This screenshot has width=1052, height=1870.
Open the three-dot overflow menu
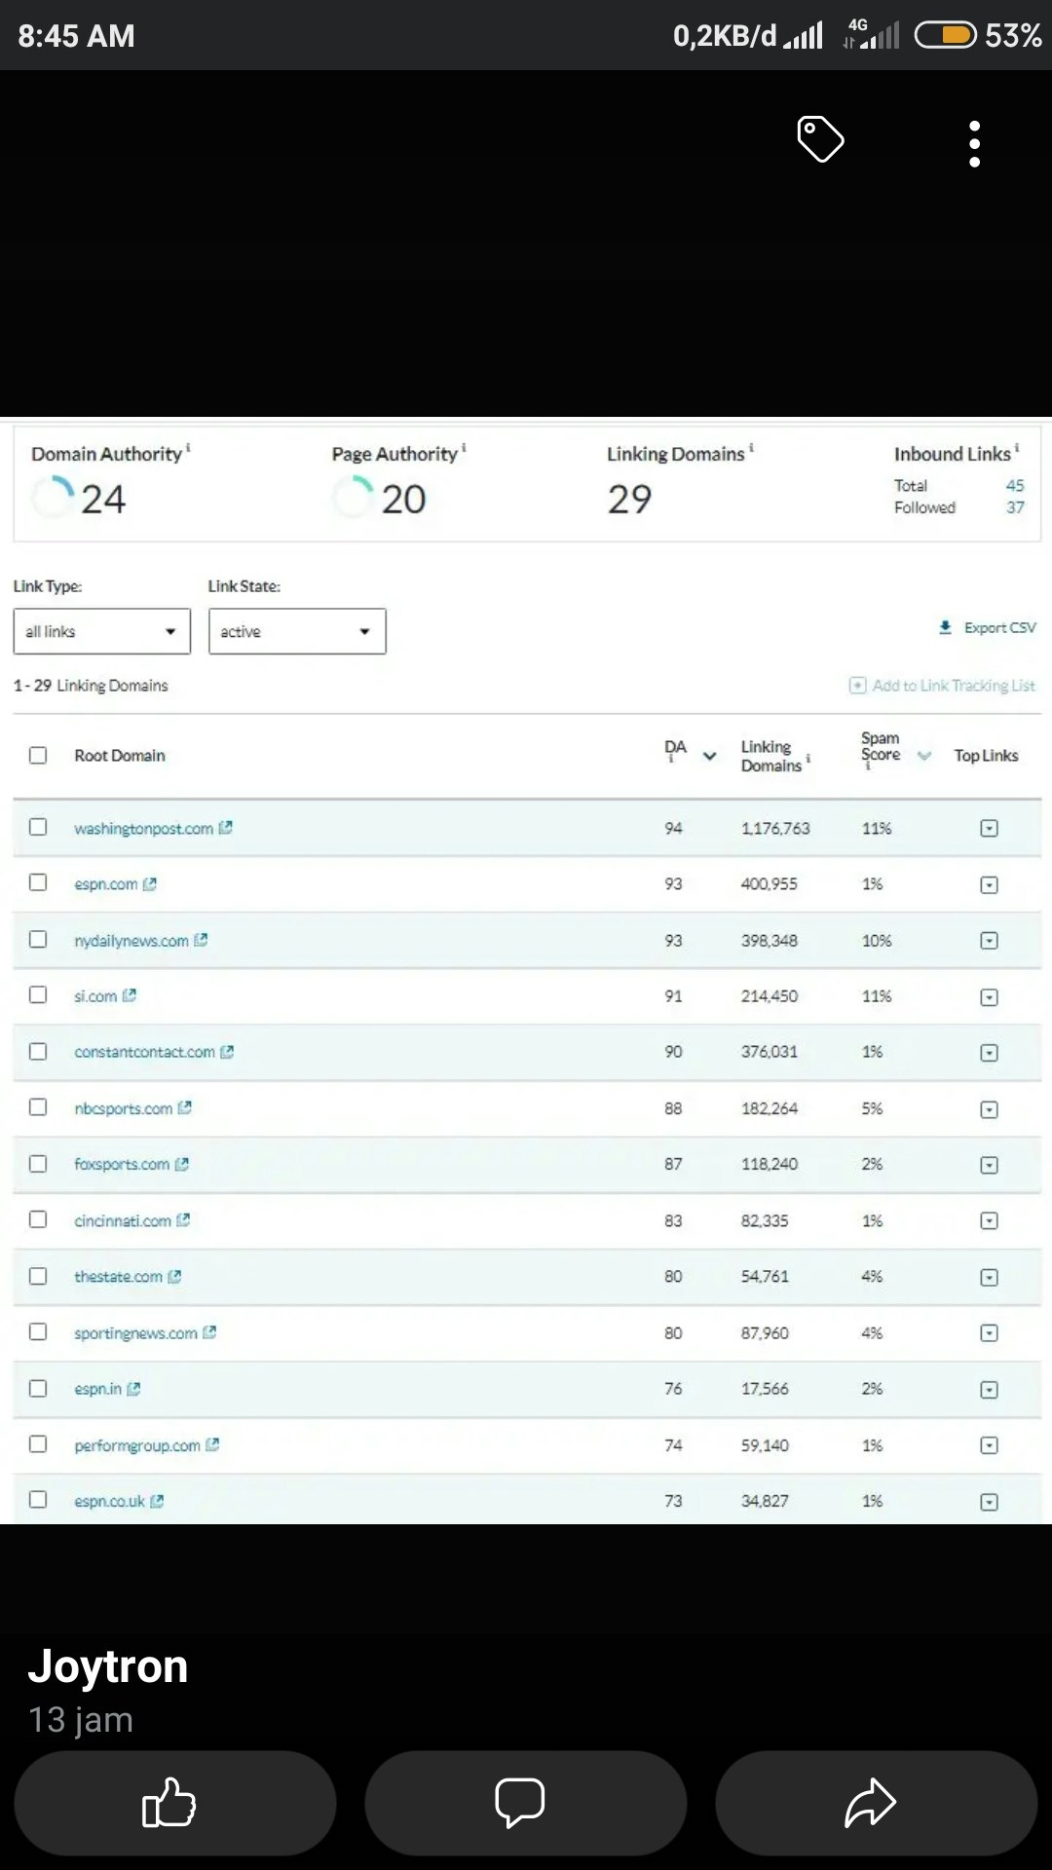[x=974, y=144]
